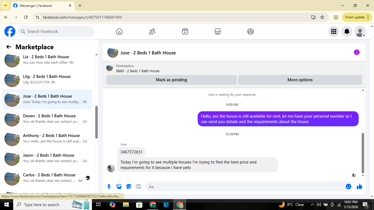Click the taskbar Type here to search box
Viewport: 374px width, 210px height.
(53, 205)
